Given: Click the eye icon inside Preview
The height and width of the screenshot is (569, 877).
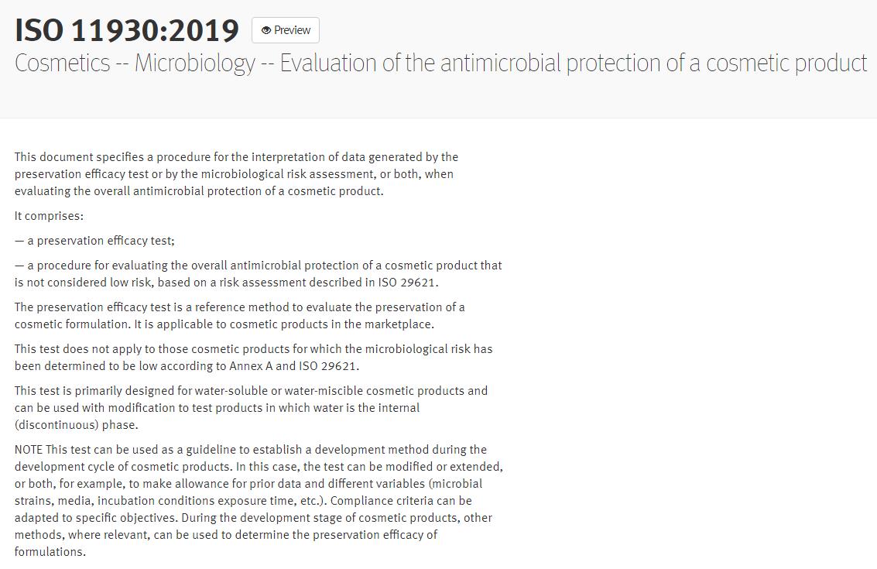Looking at the screenshot, I should point(266,30).
